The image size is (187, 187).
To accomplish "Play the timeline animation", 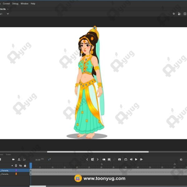I will 136,159.
